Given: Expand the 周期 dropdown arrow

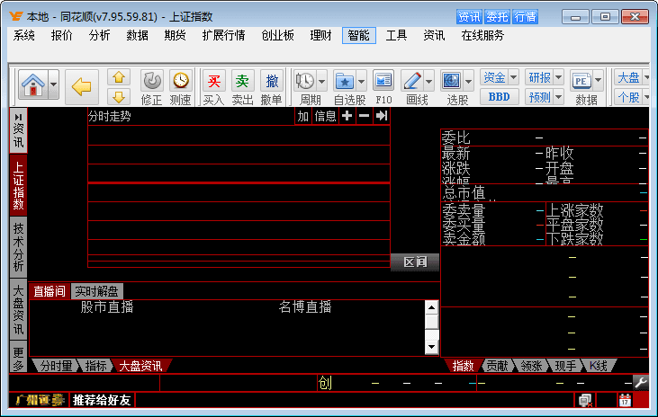Looking at the screenshot, I should coord(322,81).
